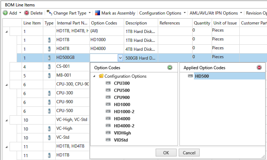Open the Option Codes dropdown for HD500GB
Image resolution: width=267 pixels, height=160 pixels.
click(x=120, y=57)
